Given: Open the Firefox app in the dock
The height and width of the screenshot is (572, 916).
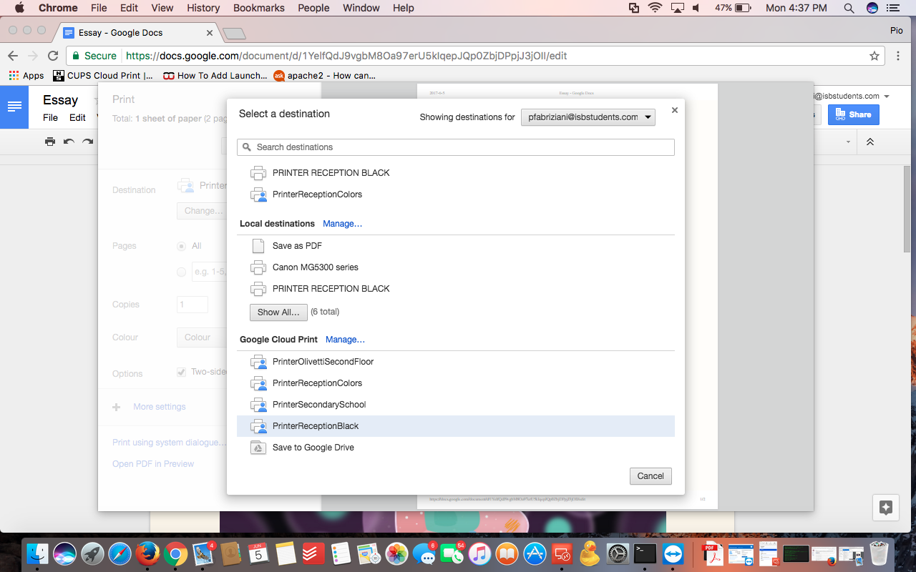Looking at the screenshot, I should (147, 553).
